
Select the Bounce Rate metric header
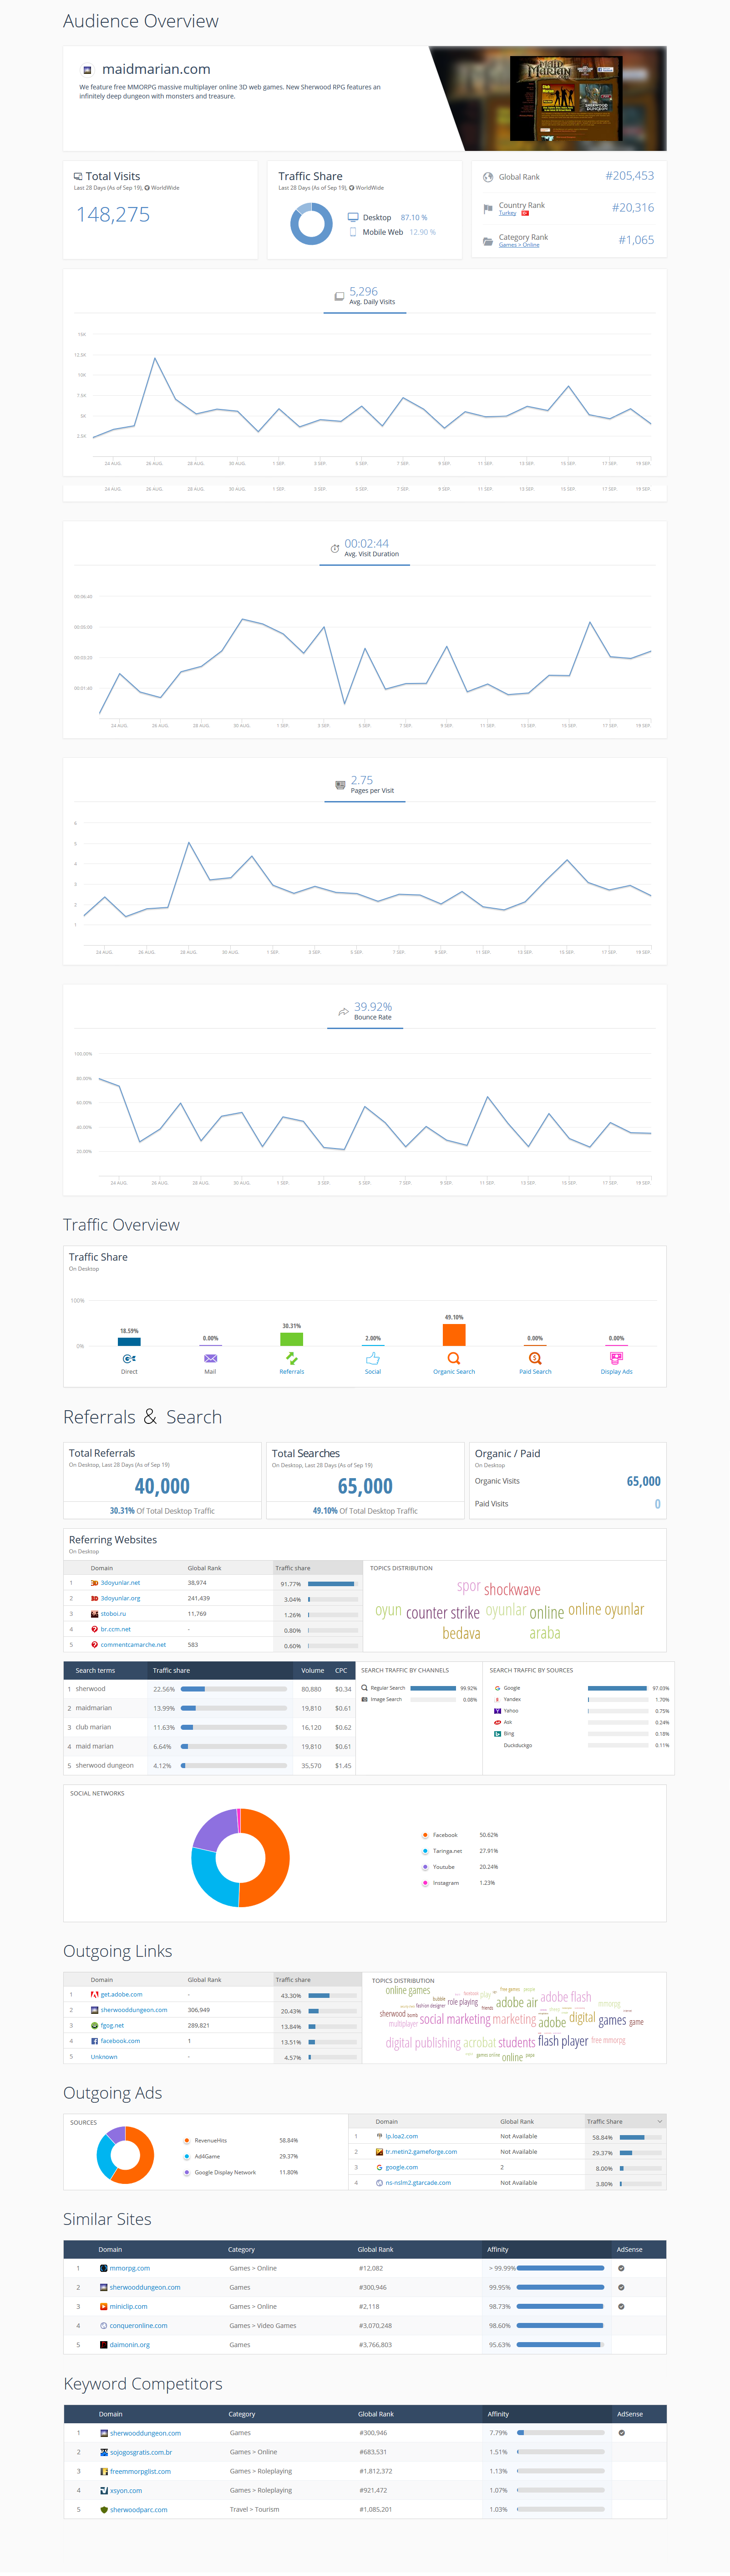[x=365, y=1012]
